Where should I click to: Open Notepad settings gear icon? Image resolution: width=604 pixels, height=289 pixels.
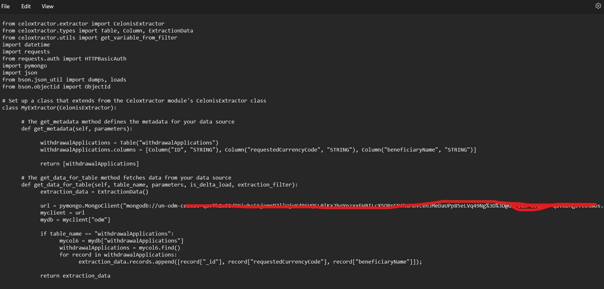click(x=598, y=6)
